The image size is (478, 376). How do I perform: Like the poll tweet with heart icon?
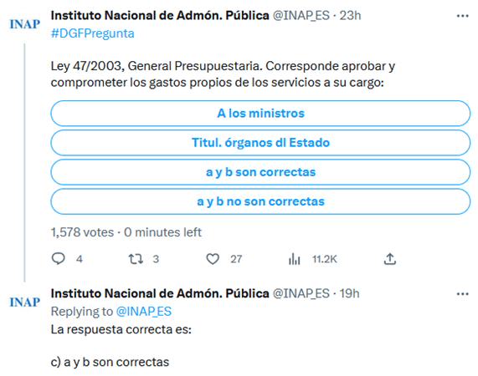[x=213, y=259]
